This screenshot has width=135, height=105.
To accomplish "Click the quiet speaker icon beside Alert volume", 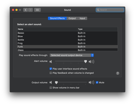I will [51, 62].
